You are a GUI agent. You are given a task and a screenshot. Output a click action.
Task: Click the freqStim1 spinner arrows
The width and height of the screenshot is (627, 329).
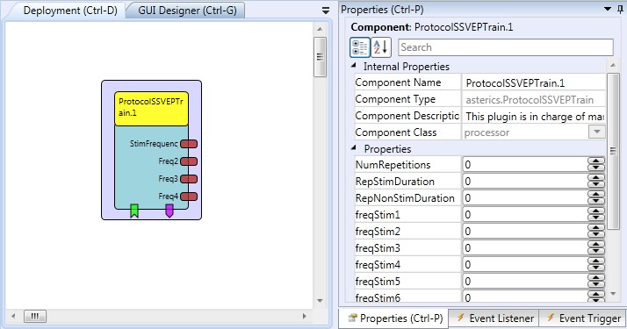click(595, 215)
